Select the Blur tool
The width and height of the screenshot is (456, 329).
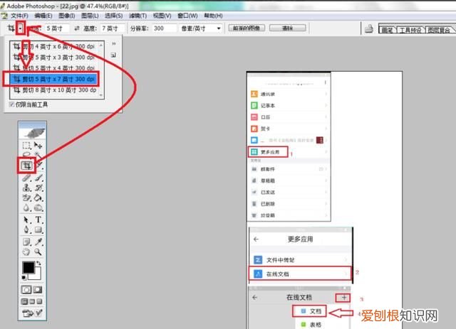[x=27, y=207]
